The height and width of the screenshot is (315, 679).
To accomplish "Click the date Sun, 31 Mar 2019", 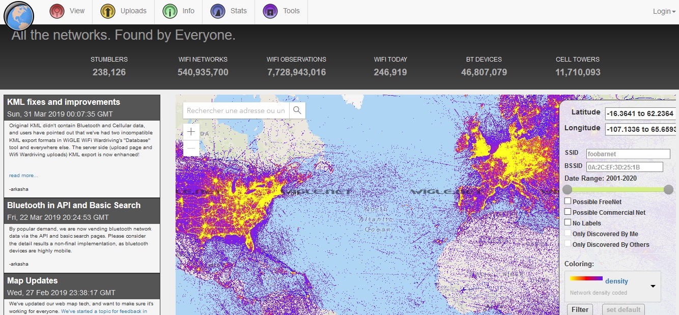I will (x=60, y=114).
